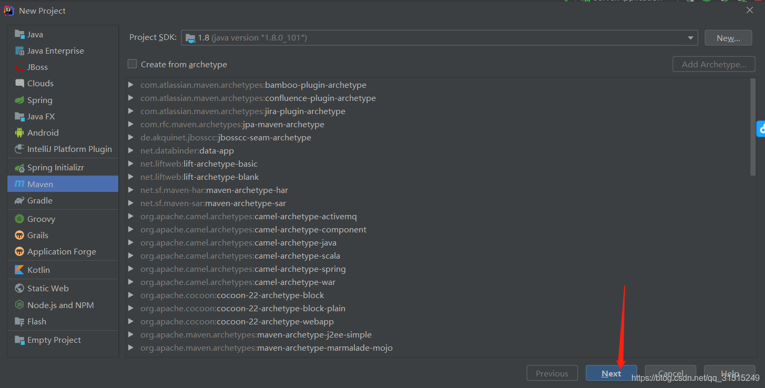Screen dimensions: 765x388
Task: Click the Java FX folder icon
Action: [19, 117]
